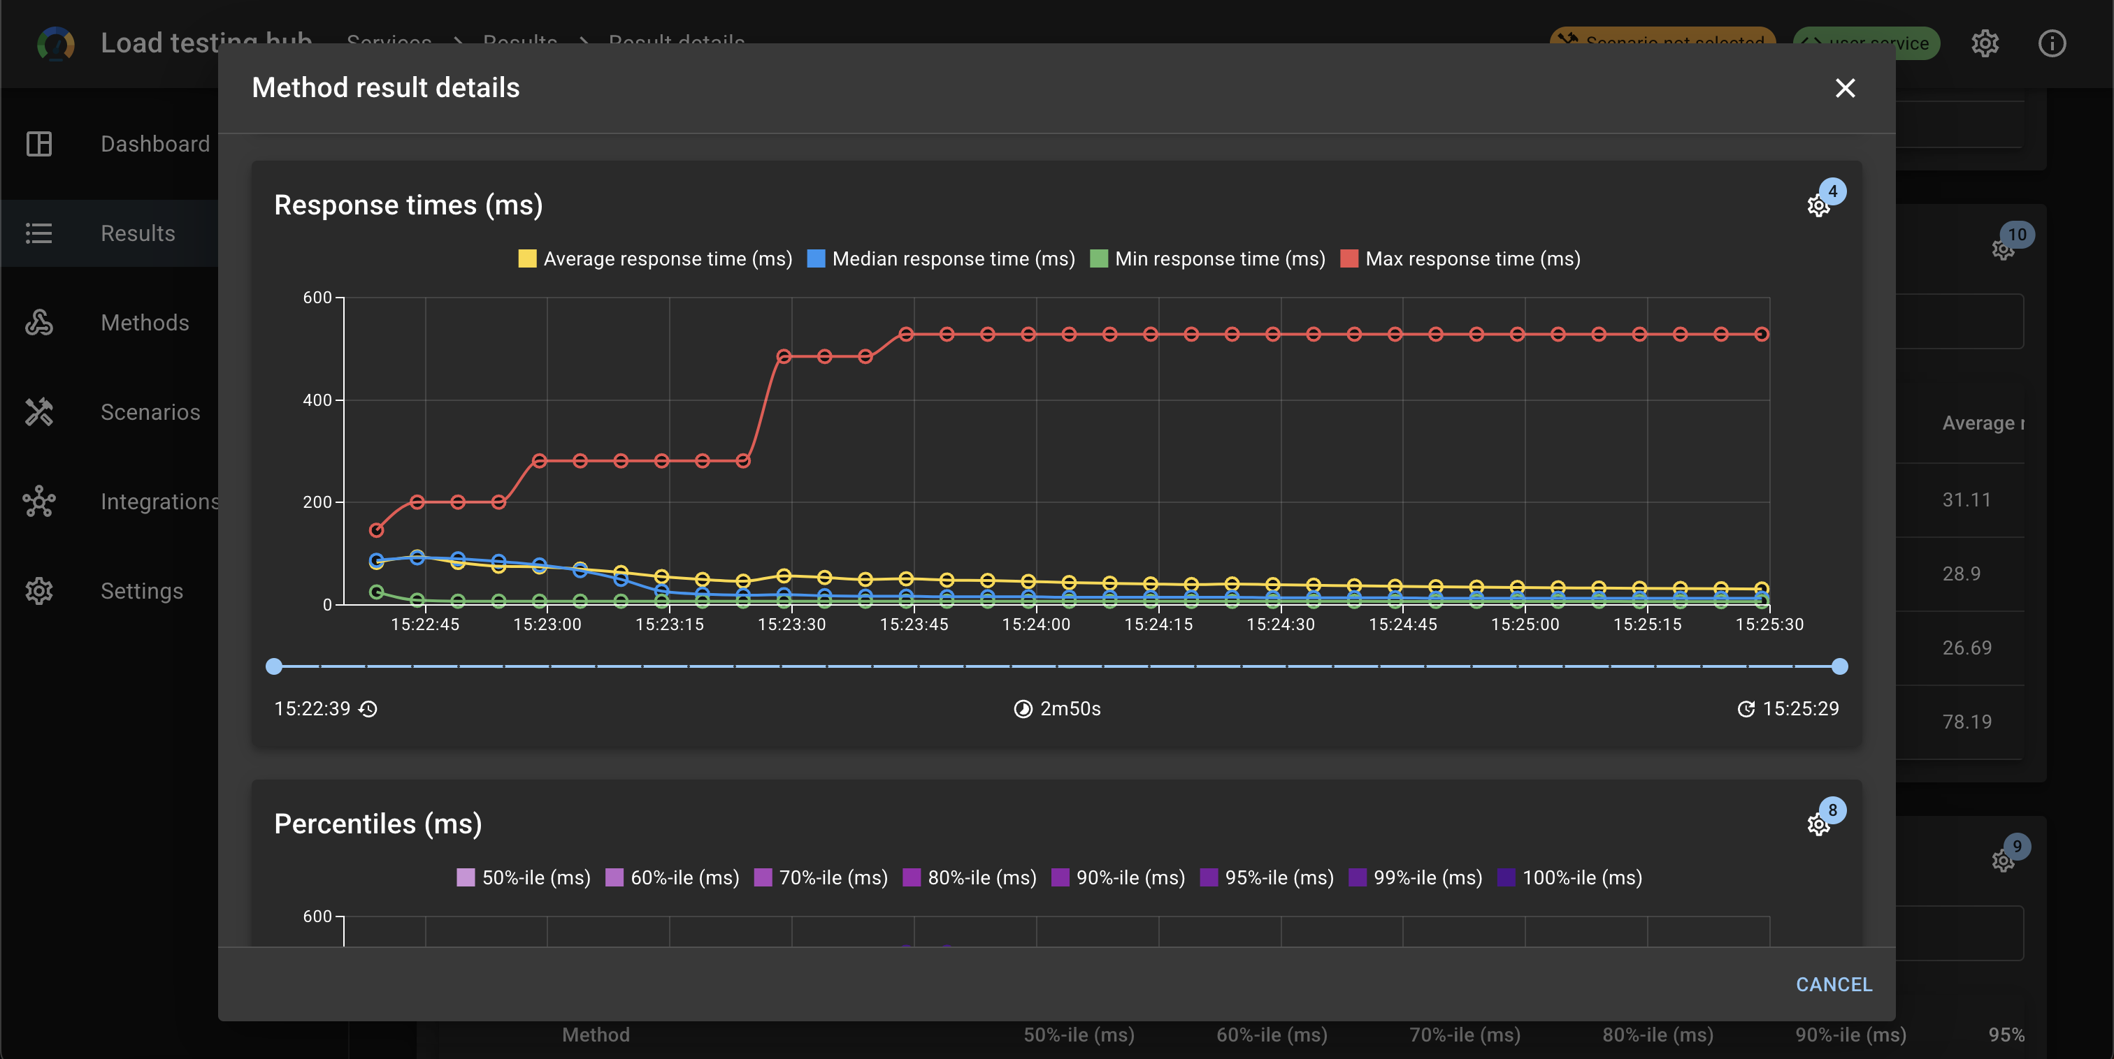Open the top bar info icon

(2052, 43)
